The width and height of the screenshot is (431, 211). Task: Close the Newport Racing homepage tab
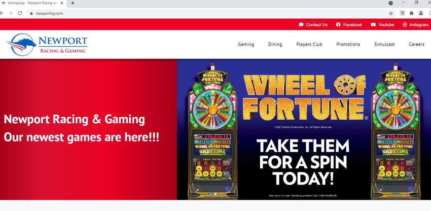click(62, 3)
